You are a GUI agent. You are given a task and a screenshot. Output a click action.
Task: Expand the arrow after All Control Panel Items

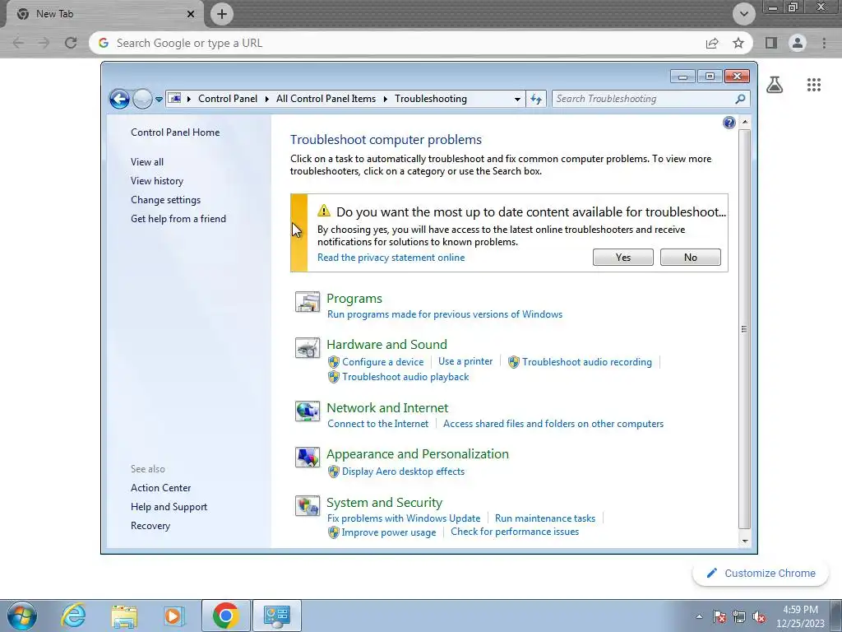point(386,99)
